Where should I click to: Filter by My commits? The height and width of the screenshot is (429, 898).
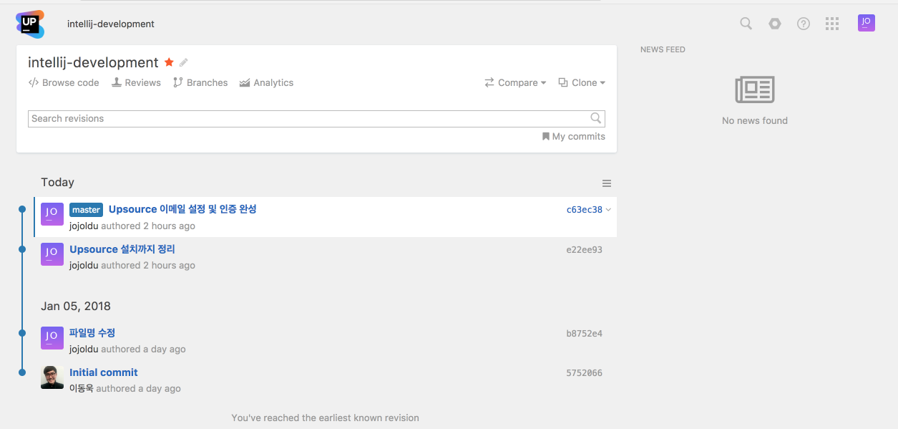pyautogui.click(x=574, y=136)
